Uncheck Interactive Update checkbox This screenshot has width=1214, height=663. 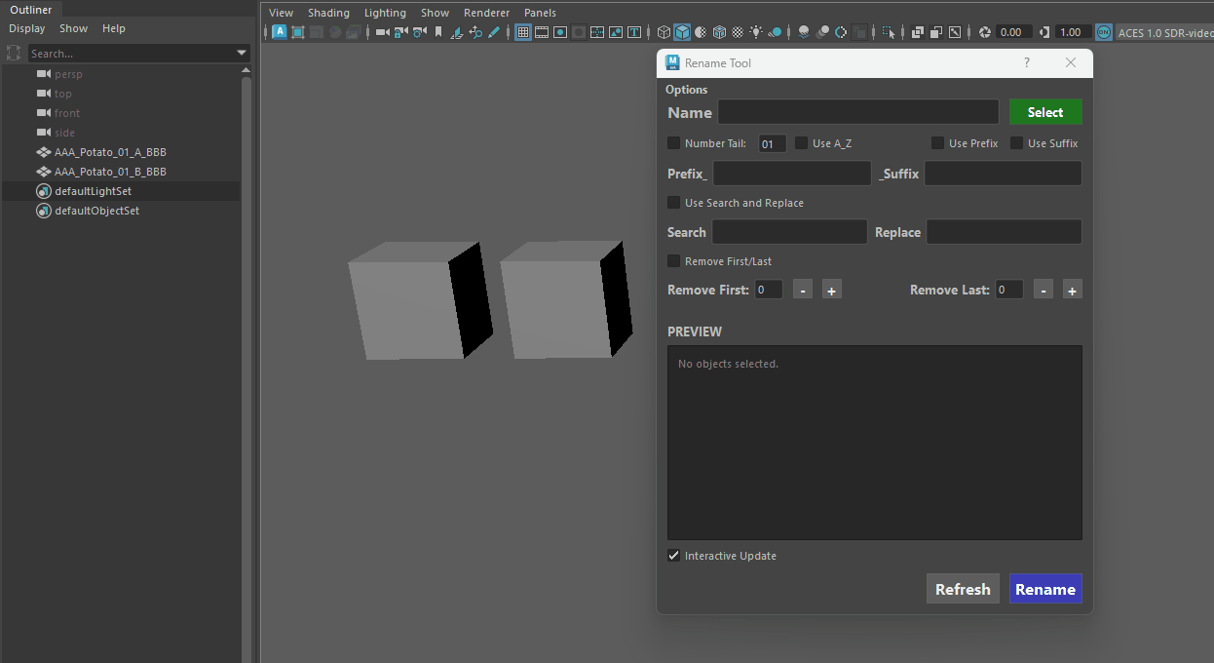pos(673,556)
